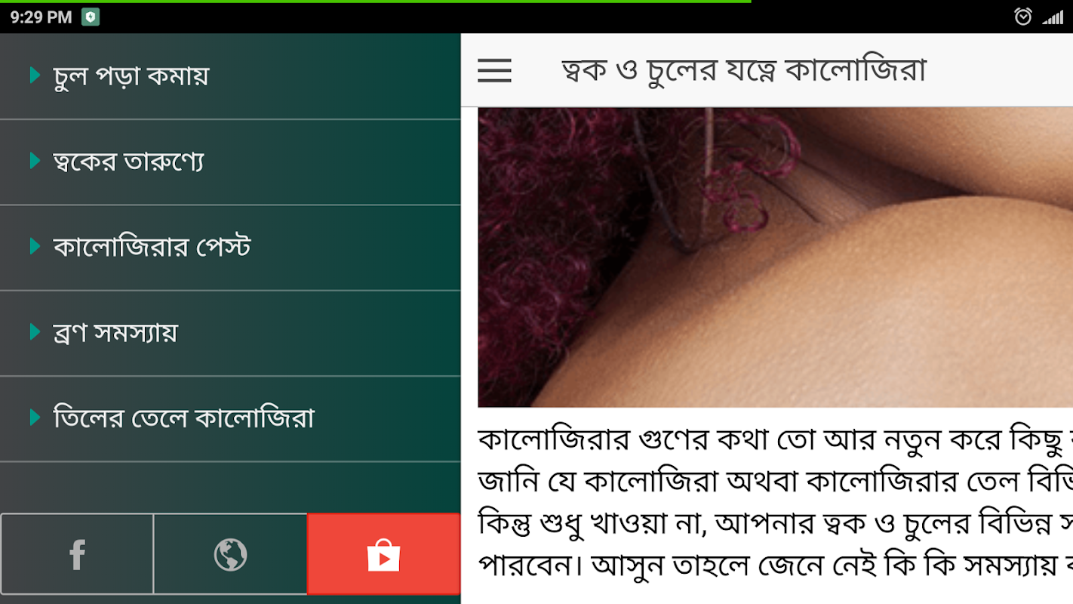The image size is (1073, 604).
Task: Select the ত্বকের তারুণ্যে menu item
Action: 230,162
